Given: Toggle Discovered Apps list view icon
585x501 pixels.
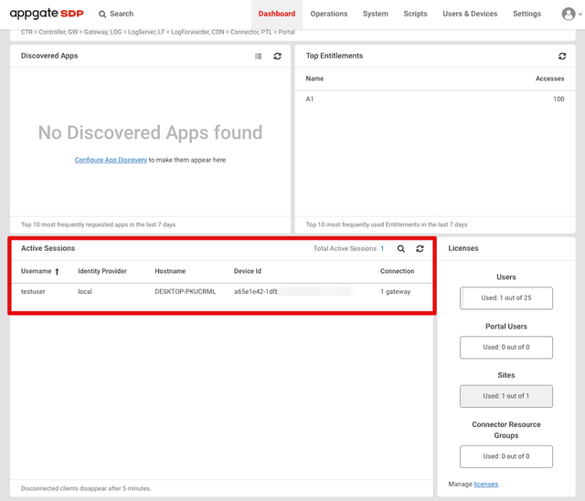Looking at the screenshot, I should 258,56.
